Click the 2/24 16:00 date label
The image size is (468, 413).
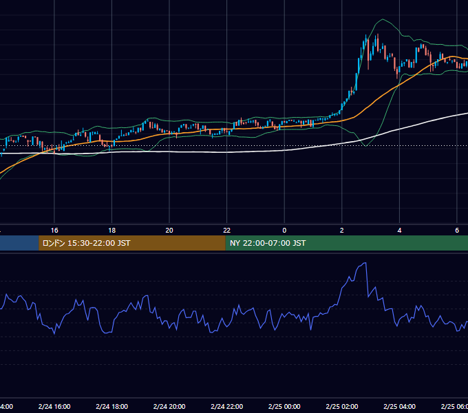pyautogui.click(x=54, y=406)
